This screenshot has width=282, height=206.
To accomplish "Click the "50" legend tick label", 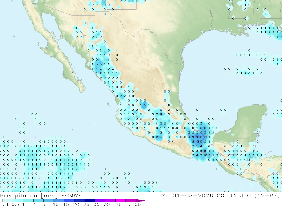I will [x=138, y=204].
